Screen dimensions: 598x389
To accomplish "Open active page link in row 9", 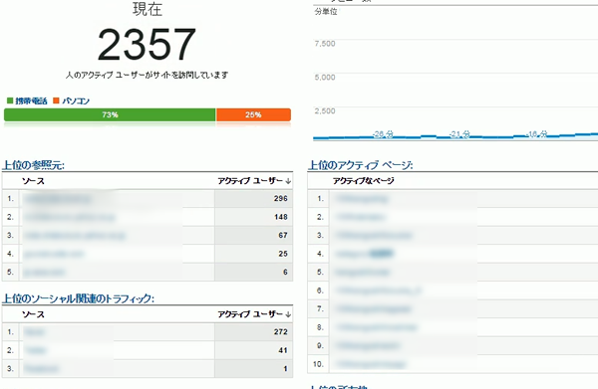I will 367,346.
